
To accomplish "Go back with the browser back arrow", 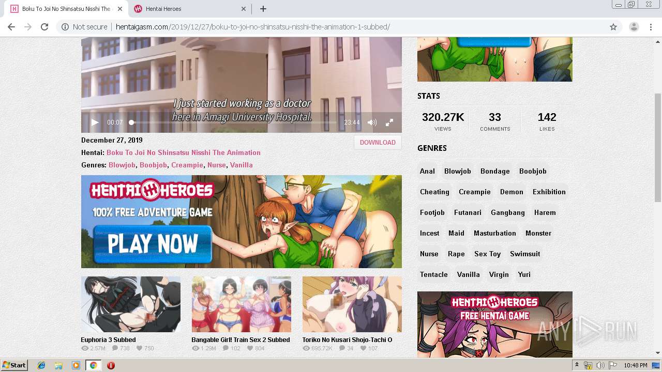I will [x=11, y=27].
